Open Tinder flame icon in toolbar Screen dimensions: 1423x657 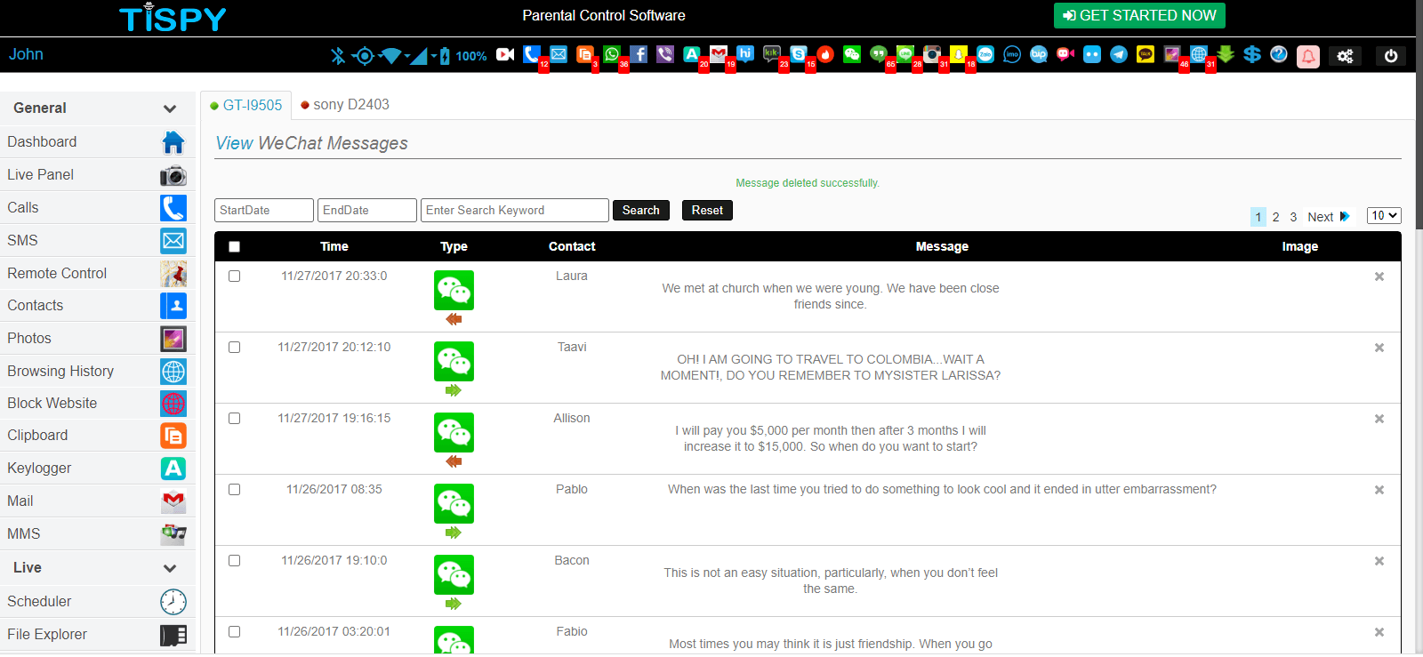click(825, 54)
